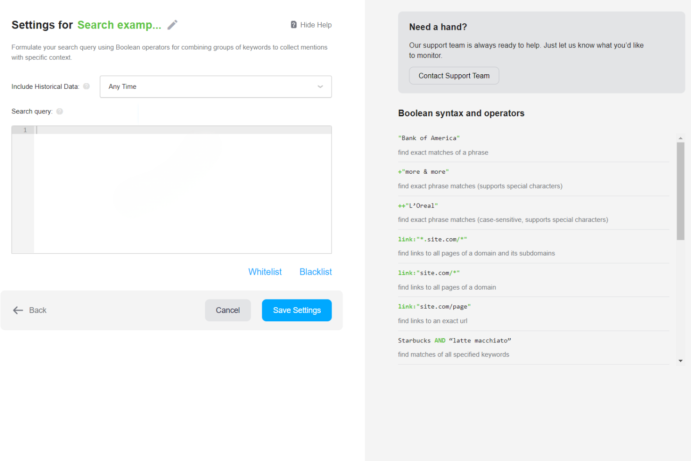691x461 pixels.
Task: Collapse the help sidebar via Hide Help
Action: (316, 24)
